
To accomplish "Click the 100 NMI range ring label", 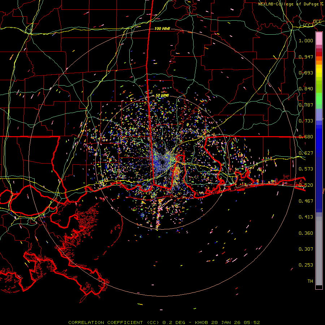I will (162, 29).
